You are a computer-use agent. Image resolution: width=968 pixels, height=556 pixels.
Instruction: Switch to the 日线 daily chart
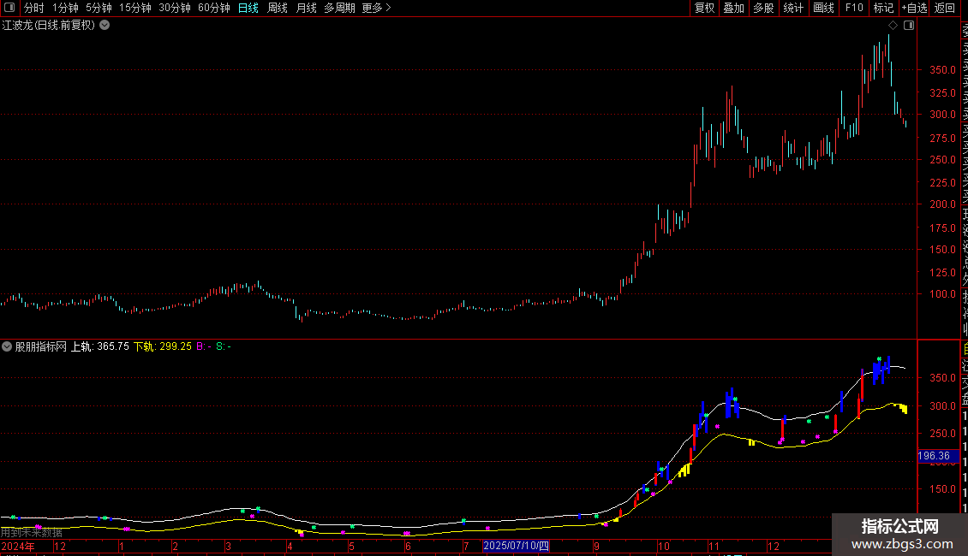click(248, 8)
